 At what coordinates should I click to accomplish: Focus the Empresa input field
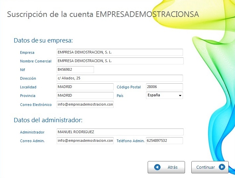[120, 52]
